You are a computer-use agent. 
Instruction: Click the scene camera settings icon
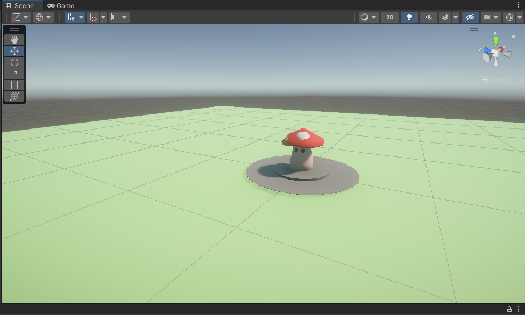click(486, 17)
